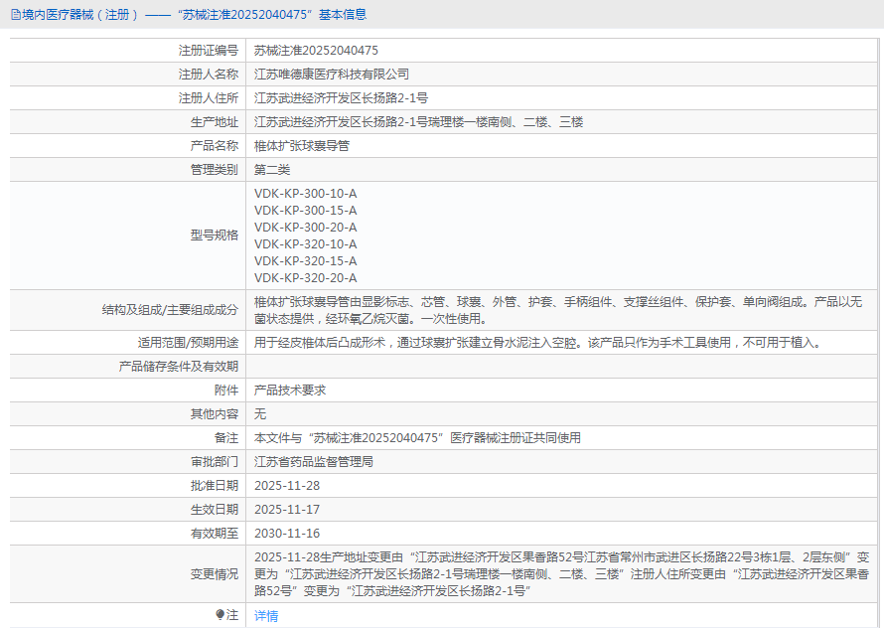
Task: Click the 变更情况 label
Action: click(215, 573)
